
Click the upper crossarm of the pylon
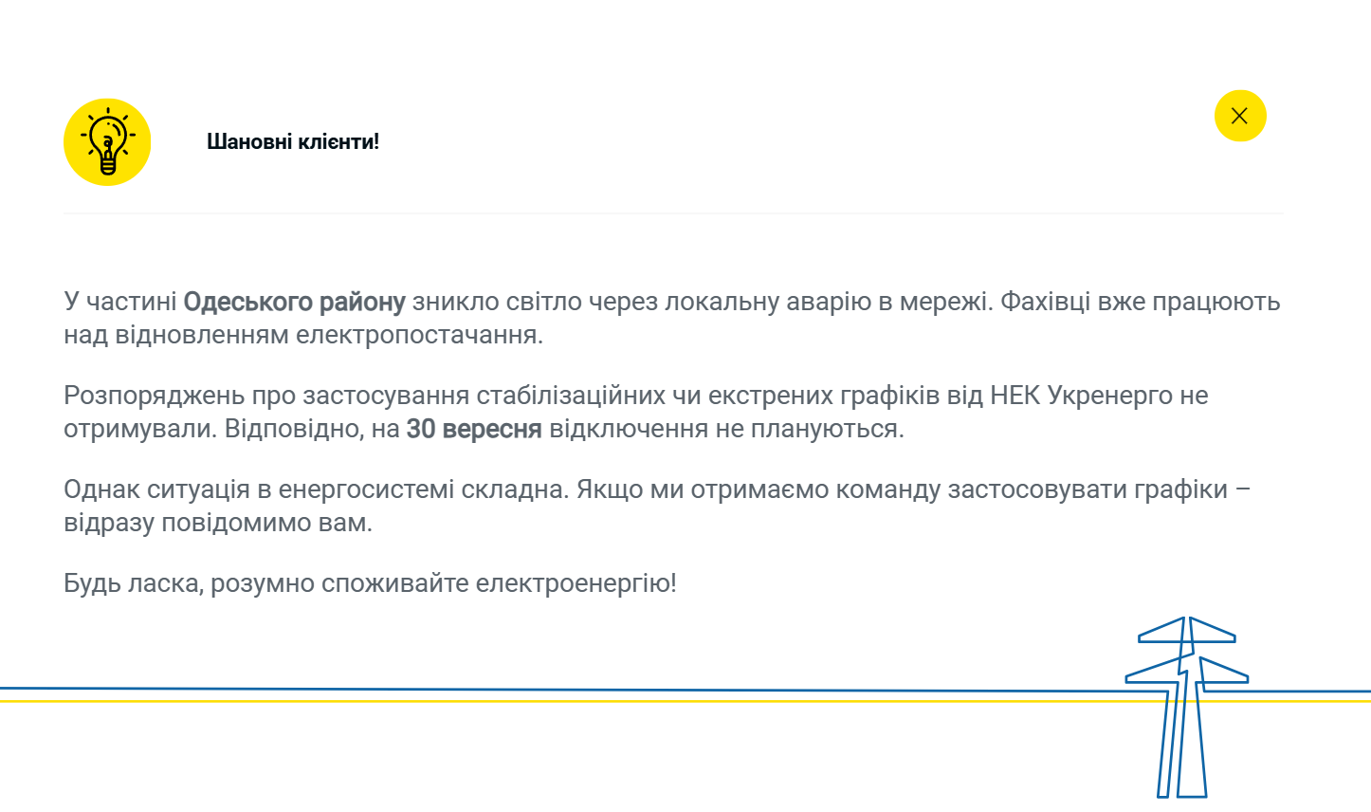click(x=1186, y=633)
